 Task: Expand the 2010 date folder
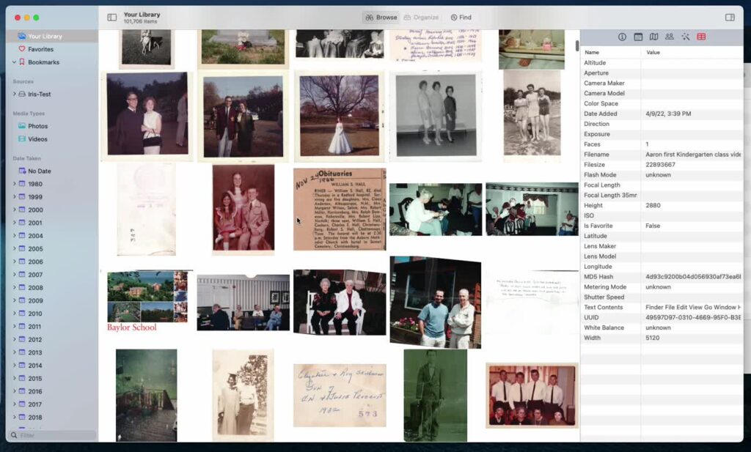click(15, 314)
